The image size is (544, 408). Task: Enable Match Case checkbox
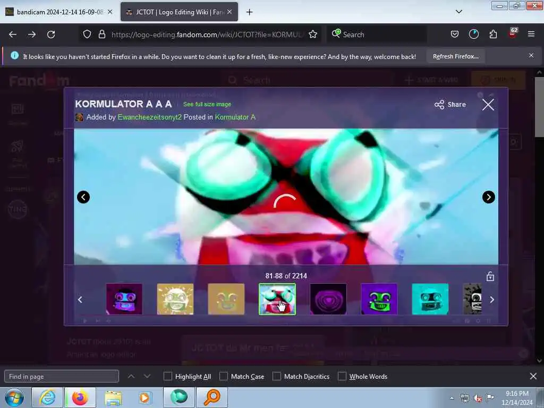(x=224, y=377)
